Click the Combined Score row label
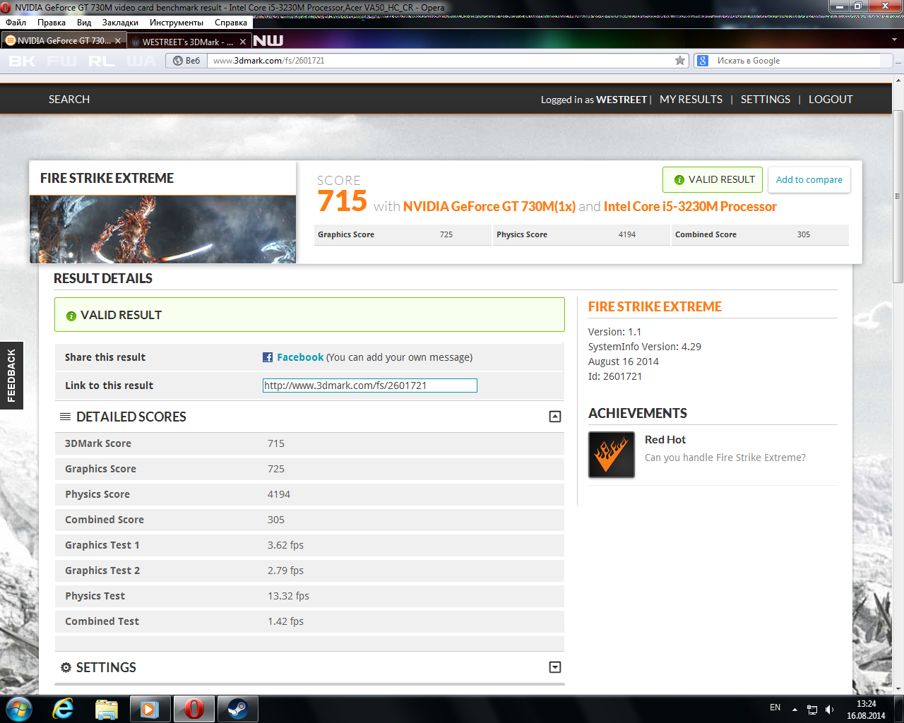 [105, 520]
